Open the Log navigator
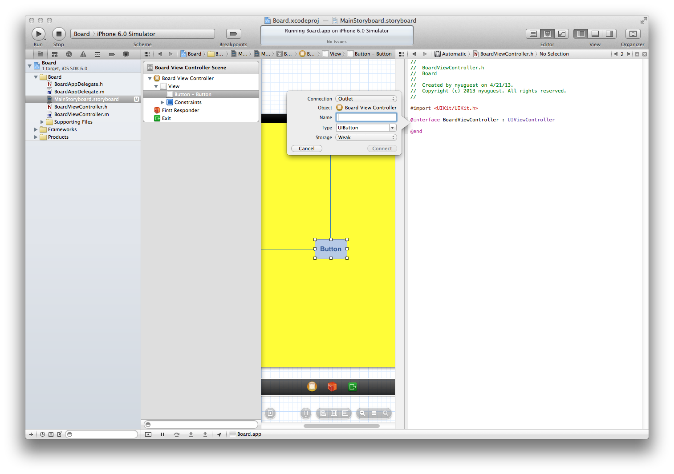Image resolution: width=674 pixels, height=474 pixels. [x=126, y=54]
